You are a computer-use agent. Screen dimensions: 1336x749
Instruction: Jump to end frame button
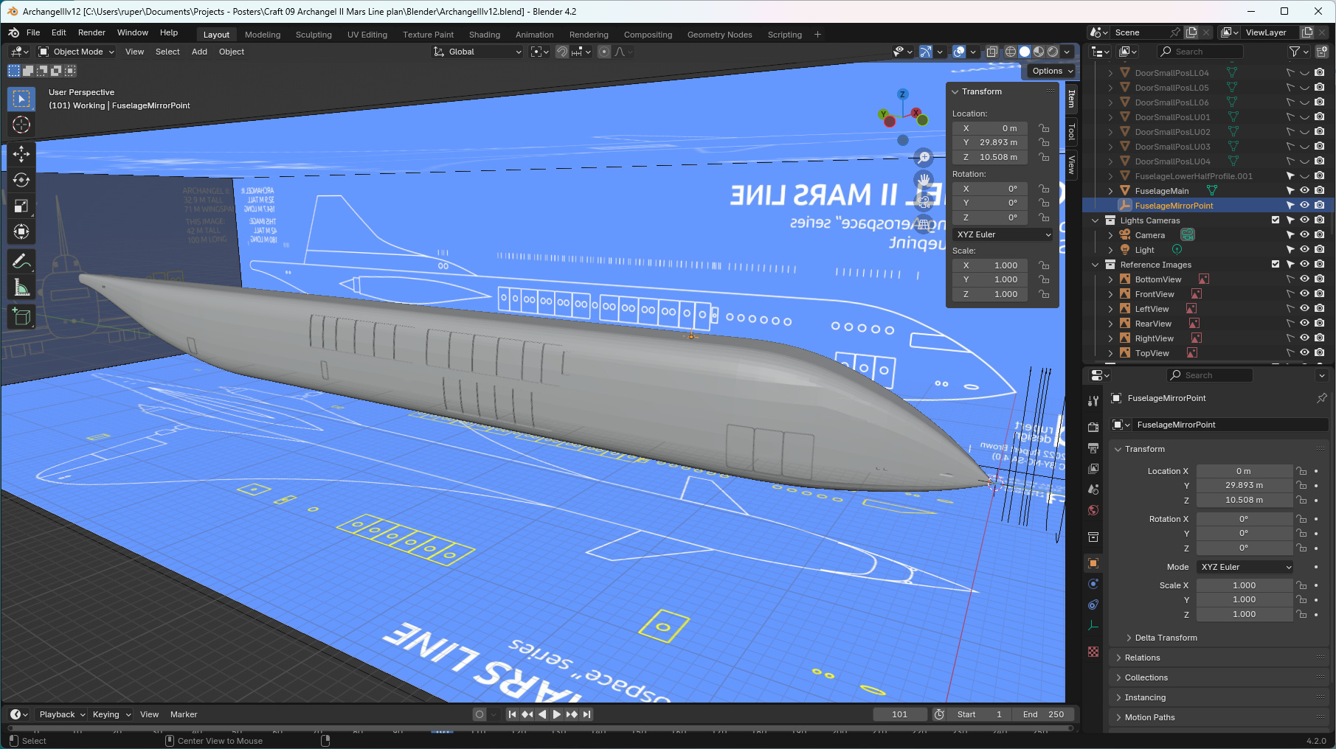pos(586,714)
